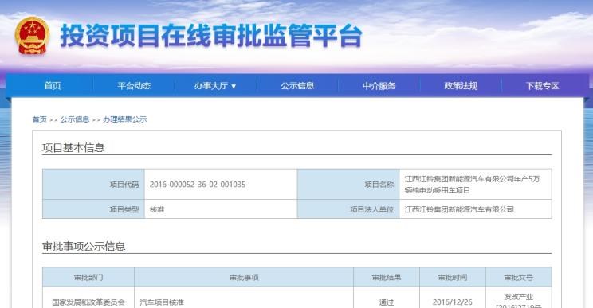Click the legal entity 江西江铃集团新能源汽车有限公司
593x308 pixels.
coord(459,209)
